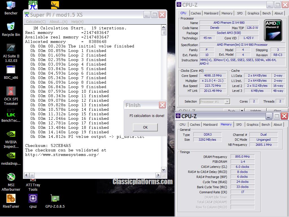
Task: Open the BDC_x86 desktop icon
Action: pos(11,73)
